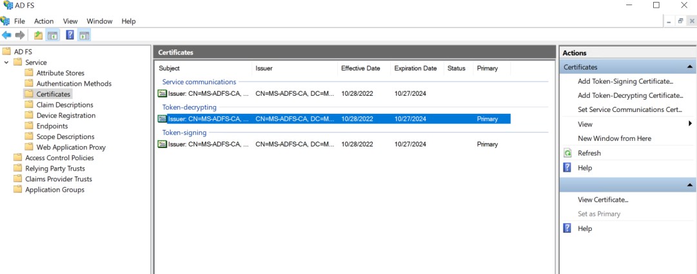The height and width of the screenshot is (274, 697).
Task: Select Certificates node in tree
Action: coord(54,94)
